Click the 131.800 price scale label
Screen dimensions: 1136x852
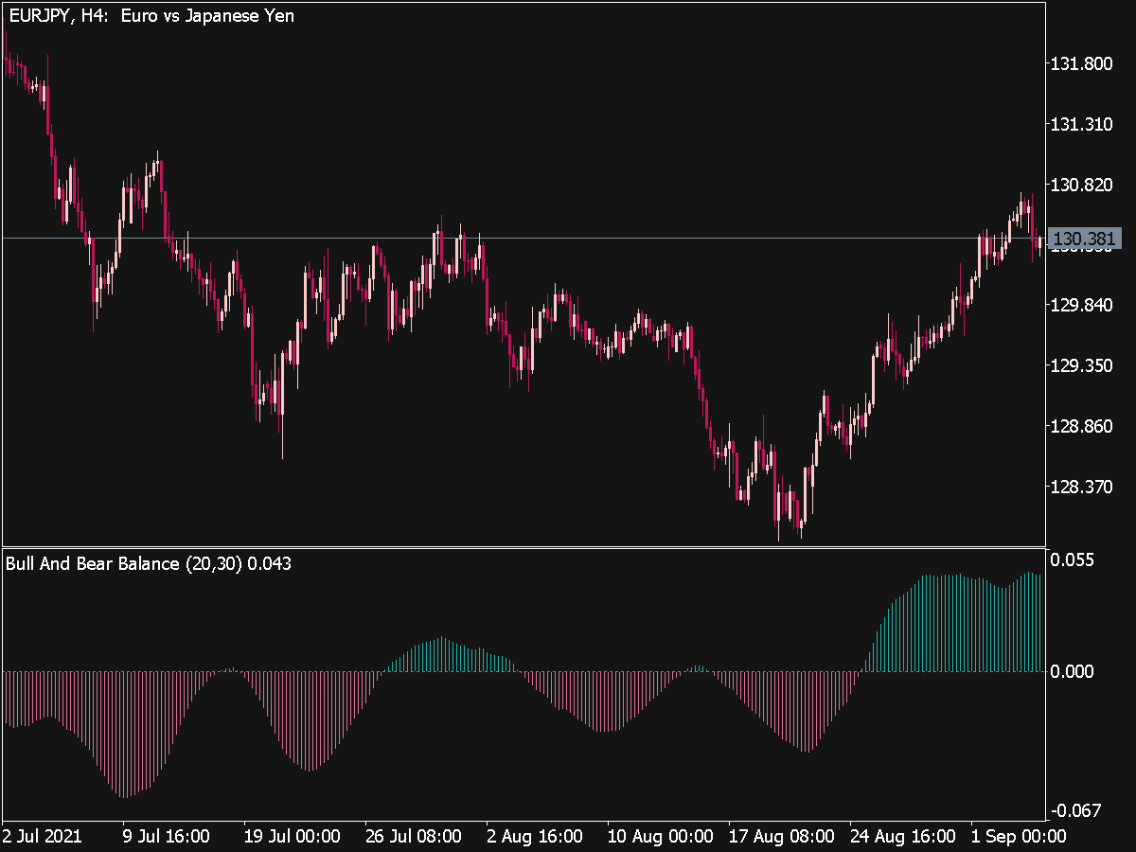click(1083, 63)
